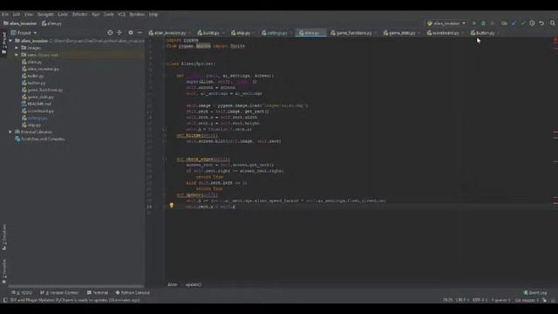Open the Edit menu
This screenshot has width=558, height=314.
click(17, 14)
